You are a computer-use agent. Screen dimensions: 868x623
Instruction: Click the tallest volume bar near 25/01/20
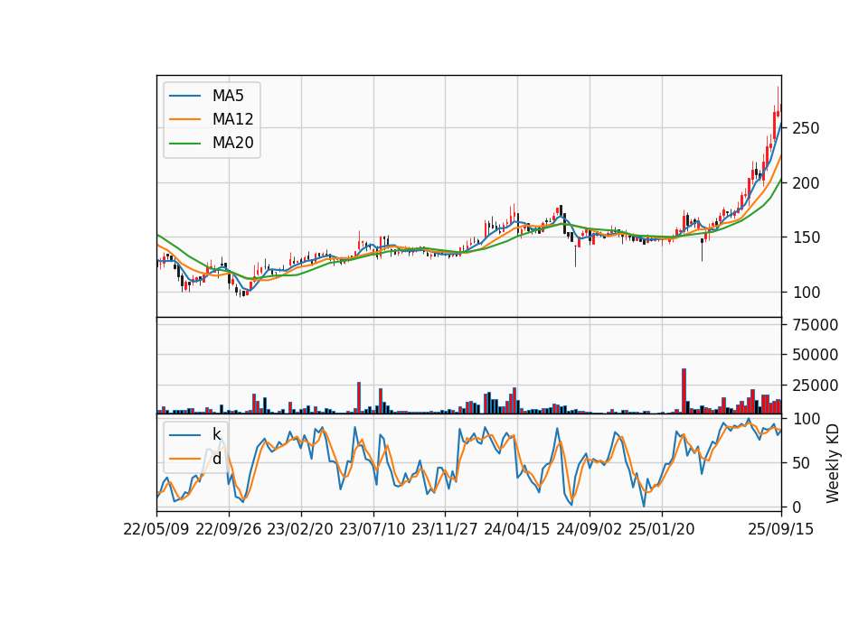pos(684,391)
